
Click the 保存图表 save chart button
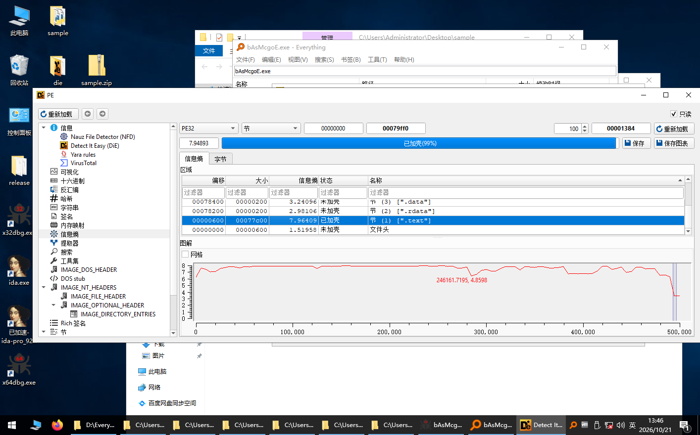(x=674, y=143)
